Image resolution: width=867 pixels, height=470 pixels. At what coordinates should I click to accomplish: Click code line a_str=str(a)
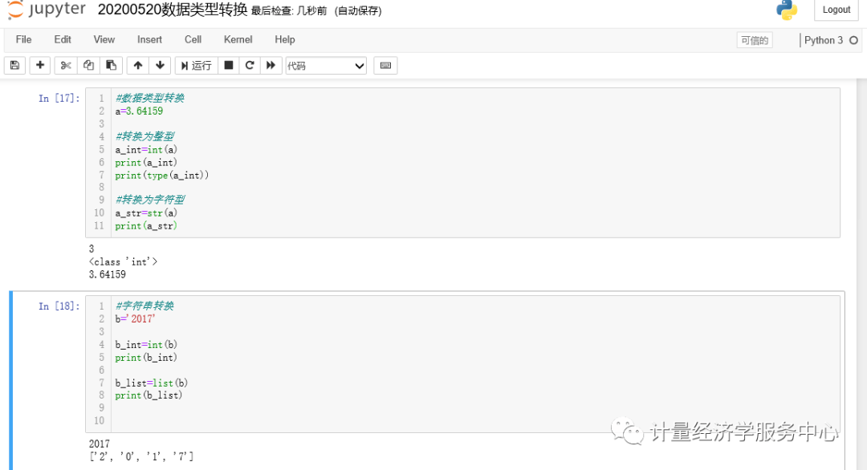146,213
